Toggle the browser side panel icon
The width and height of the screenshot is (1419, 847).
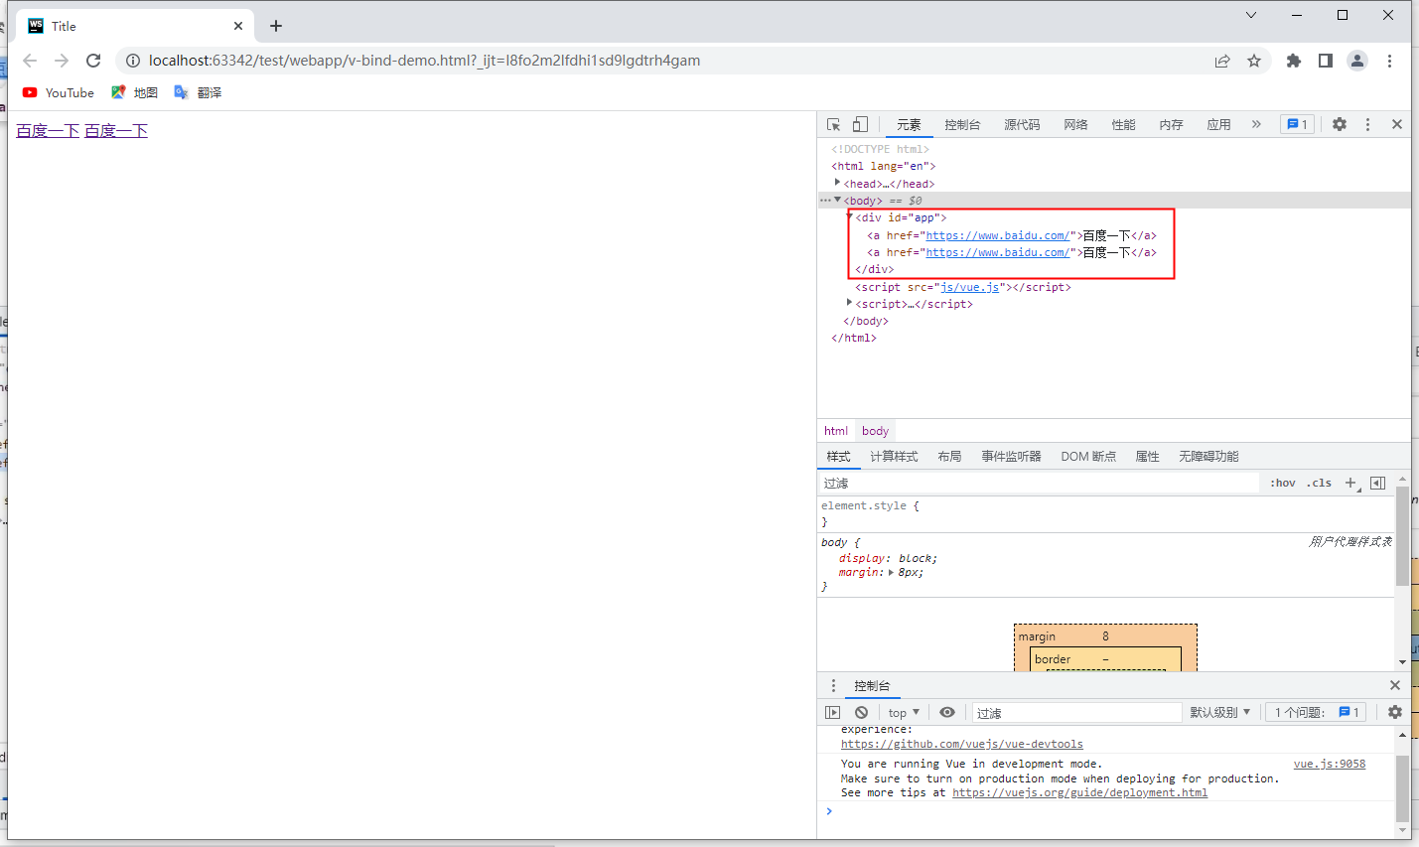click(1325, 61)
